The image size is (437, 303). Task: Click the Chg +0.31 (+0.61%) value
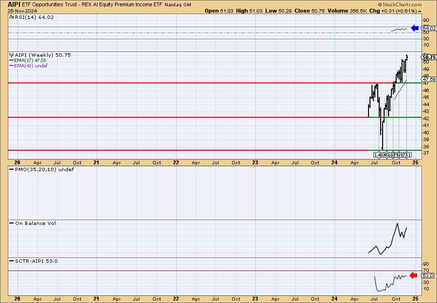(393, 11)
